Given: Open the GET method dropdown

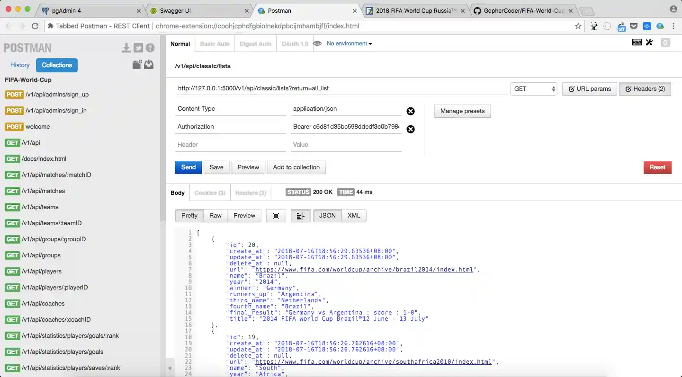Looking at the screenshot, I should (533, 88).
